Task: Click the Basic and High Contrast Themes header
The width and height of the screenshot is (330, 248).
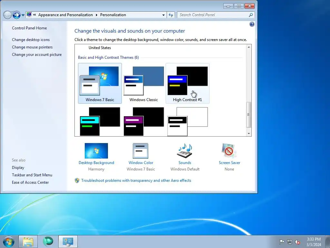Action: coord(108,57)
